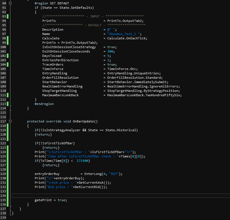230x220 pixels.
Task: Click the "Abeamus_Test_1 " string value
Action: point(124,34)
